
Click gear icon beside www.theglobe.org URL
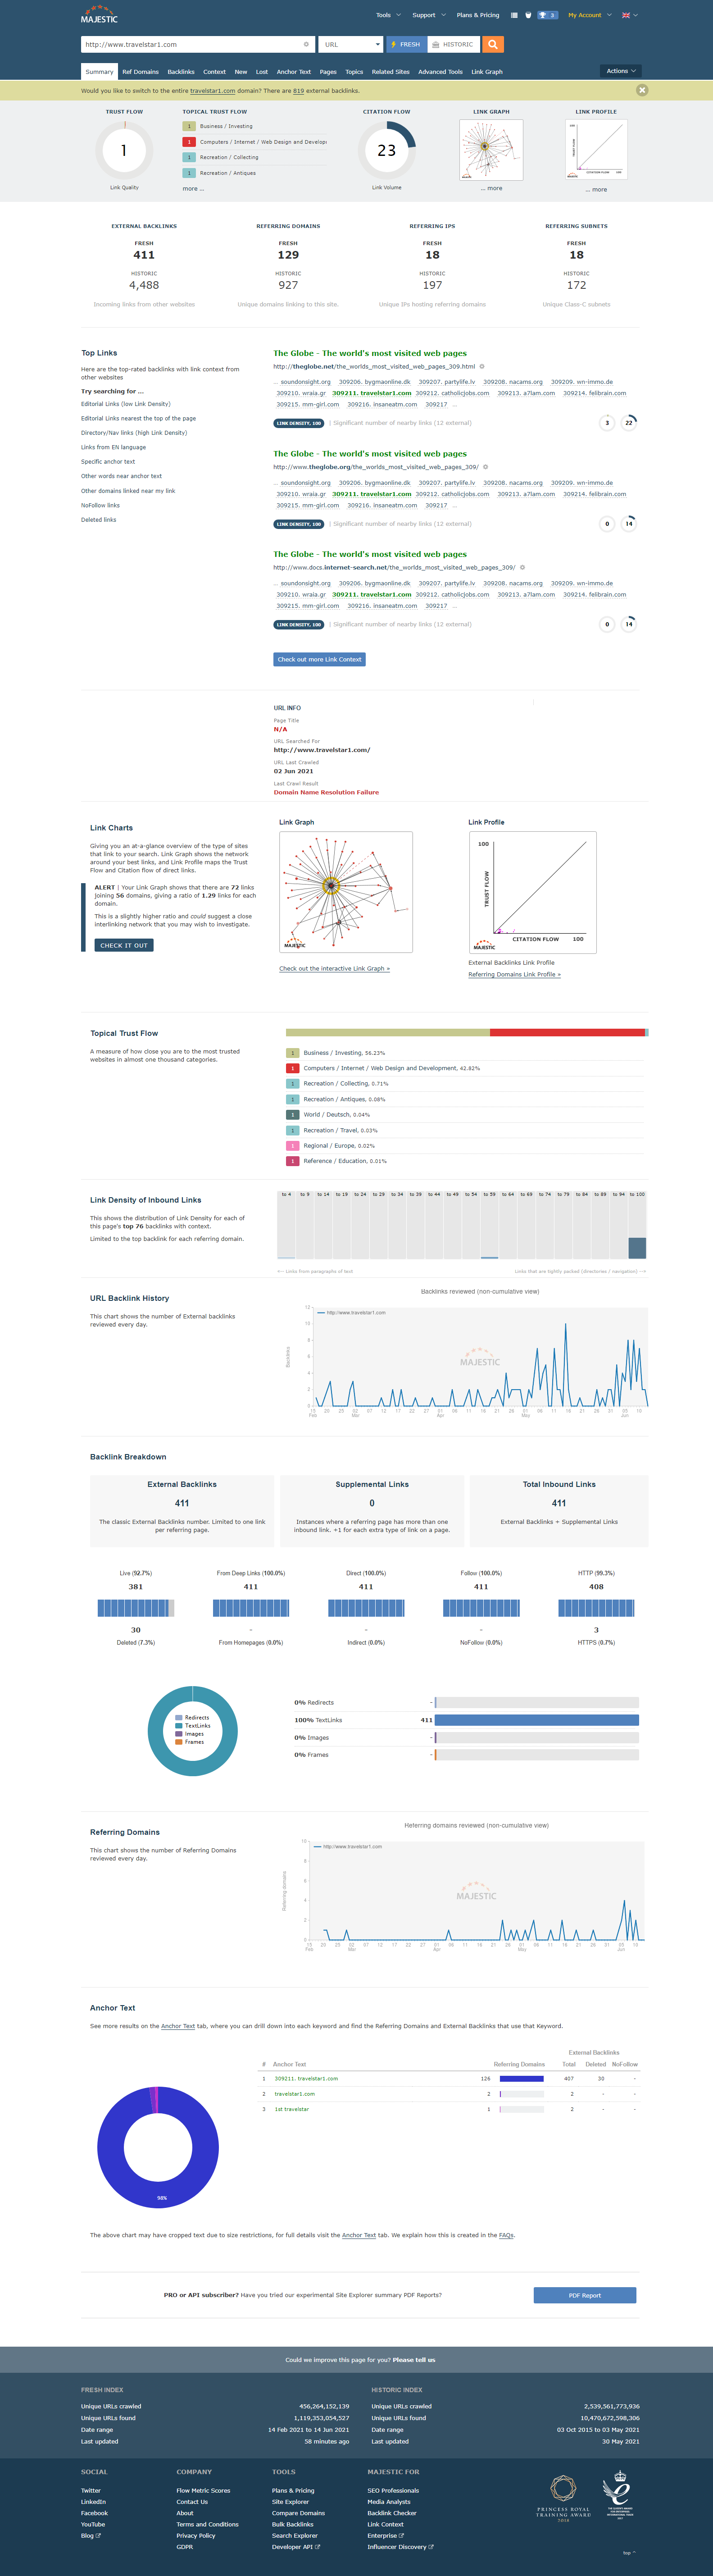click(485, 467)
